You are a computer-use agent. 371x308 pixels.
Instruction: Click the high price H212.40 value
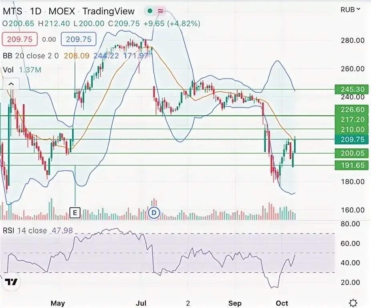[54, 24]
